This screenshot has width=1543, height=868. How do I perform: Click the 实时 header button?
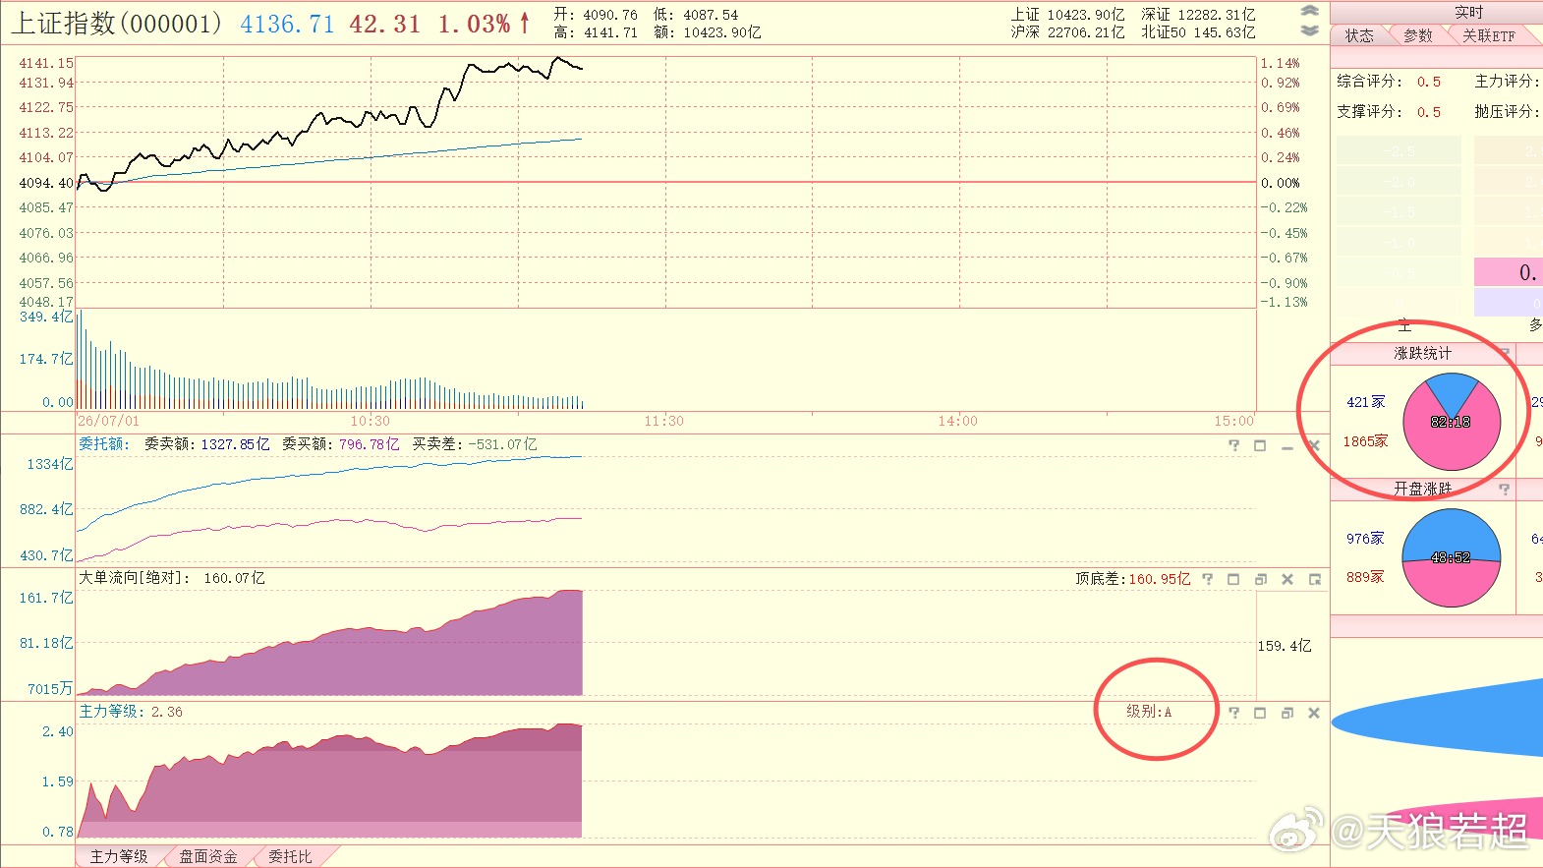tap(1469, 13)
